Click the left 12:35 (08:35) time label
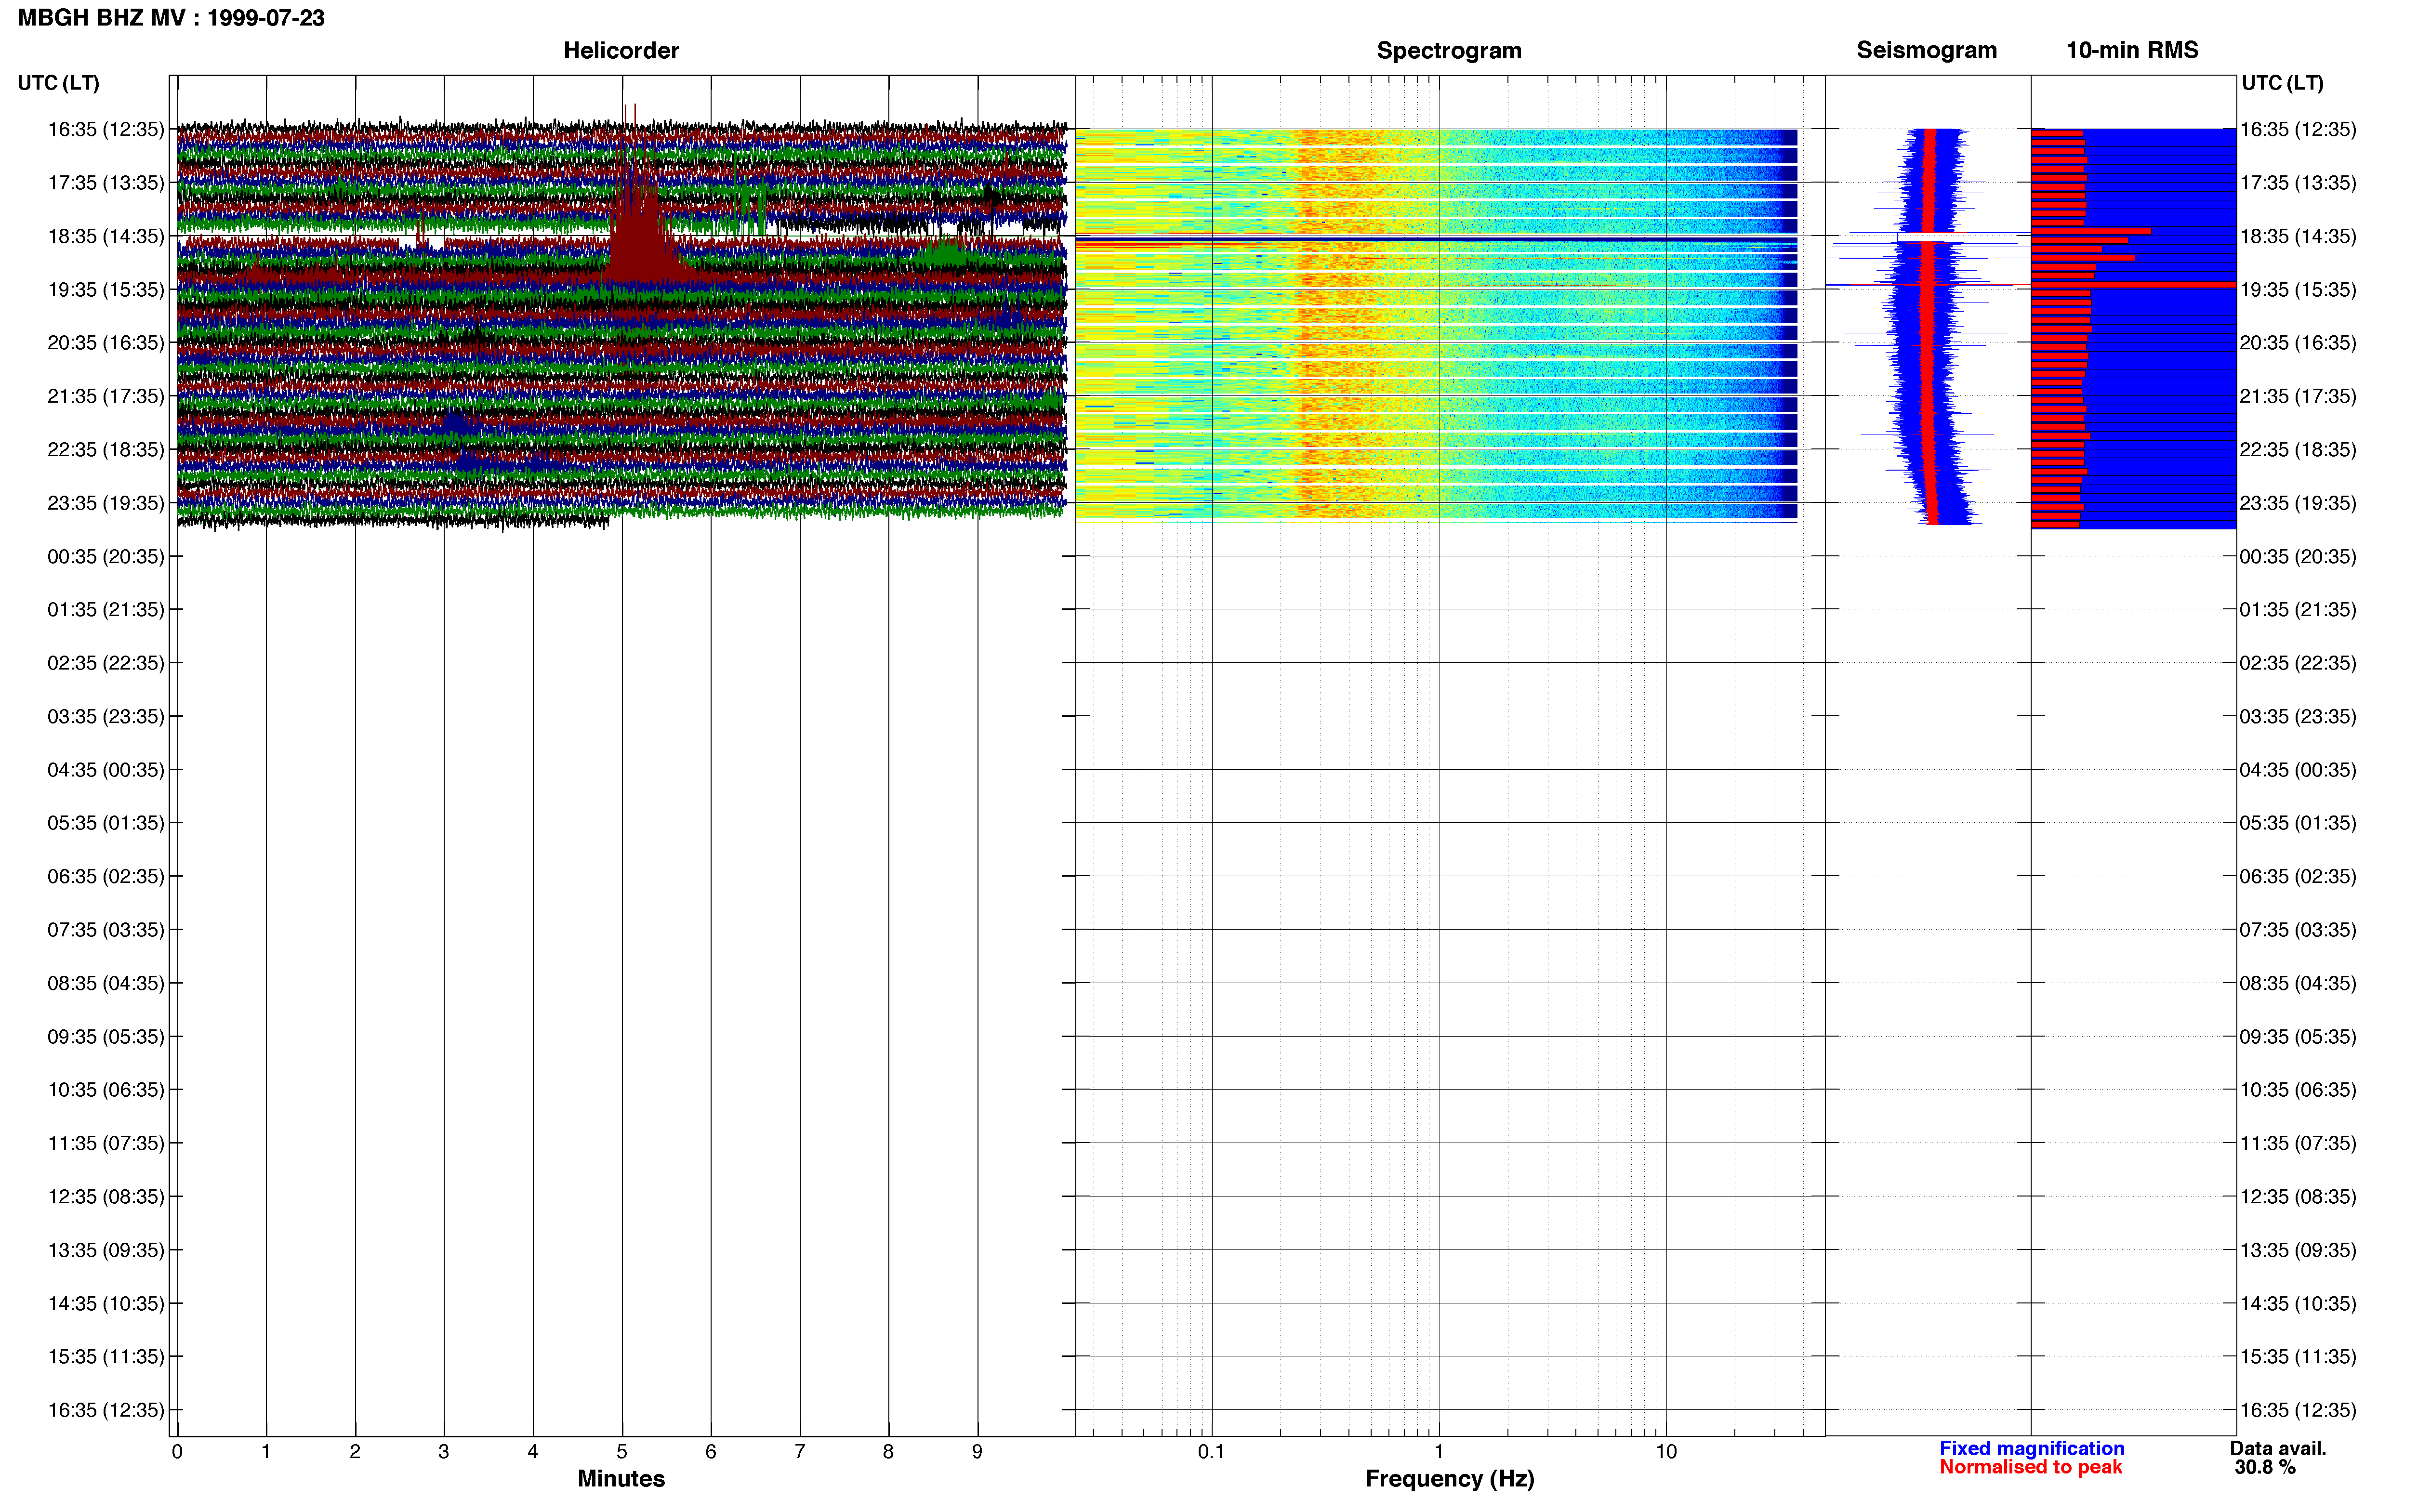 [x=106, y=1196]
